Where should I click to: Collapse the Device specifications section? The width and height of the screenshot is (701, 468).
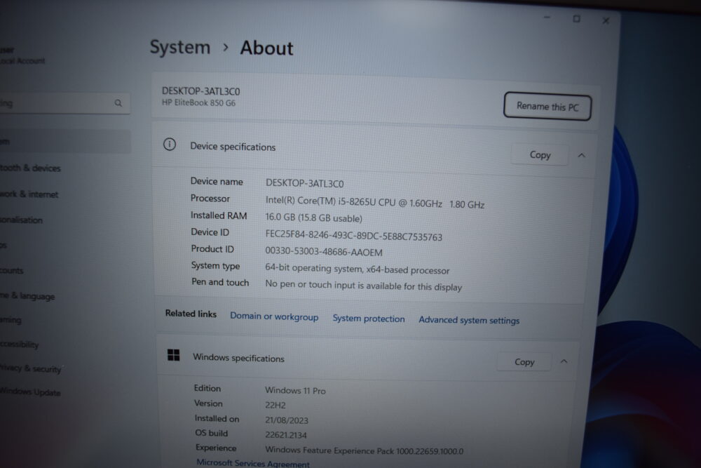(581, 155)
